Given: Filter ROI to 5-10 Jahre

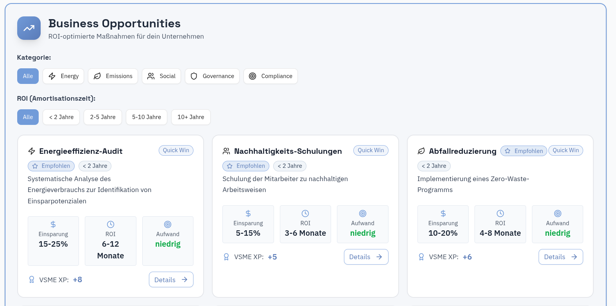Looking at the screenshot, I should 147,117.
